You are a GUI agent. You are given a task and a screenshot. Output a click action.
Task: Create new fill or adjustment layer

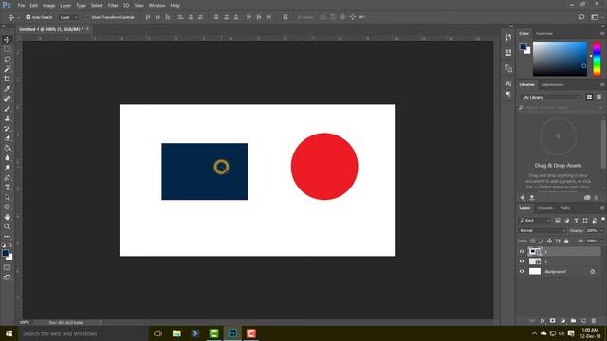pos(562,321)
